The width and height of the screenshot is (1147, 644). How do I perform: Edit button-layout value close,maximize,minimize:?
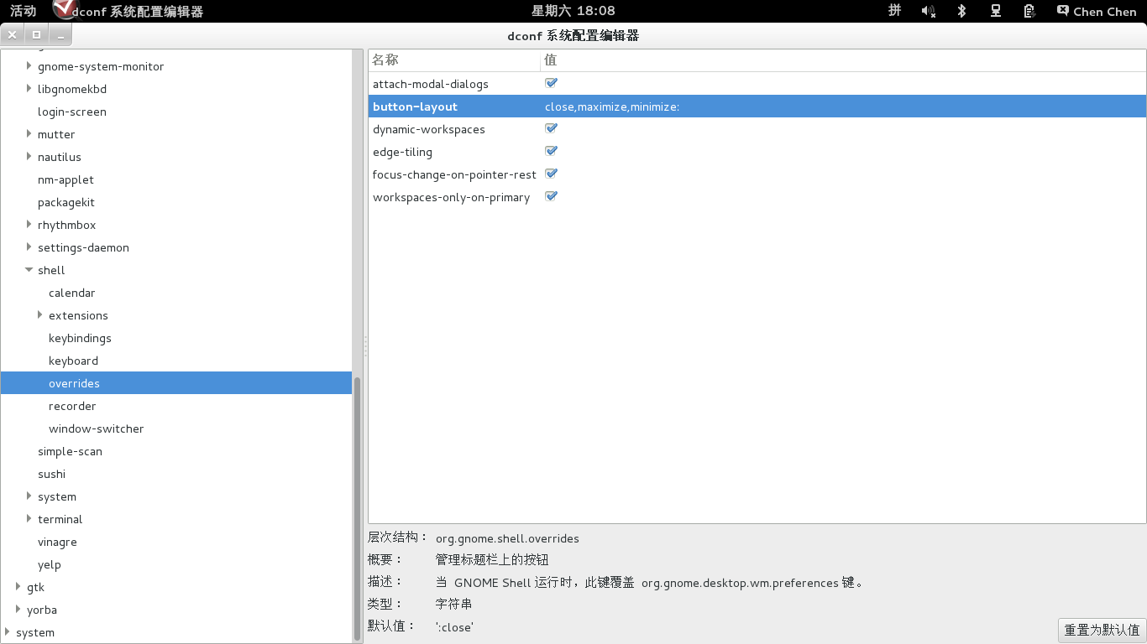612,106
